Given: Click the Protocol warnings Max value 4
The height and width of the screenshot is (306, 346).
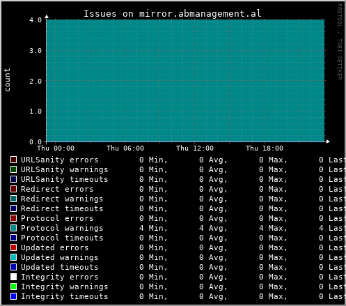Looking at the screenshot, I should [261, 228].
